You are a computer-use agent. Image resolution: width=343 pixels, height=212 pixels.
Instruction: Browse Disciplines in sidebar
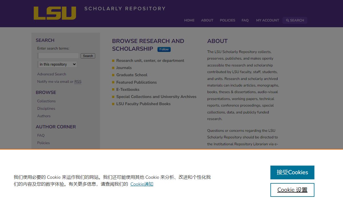[x=46, y=109]
